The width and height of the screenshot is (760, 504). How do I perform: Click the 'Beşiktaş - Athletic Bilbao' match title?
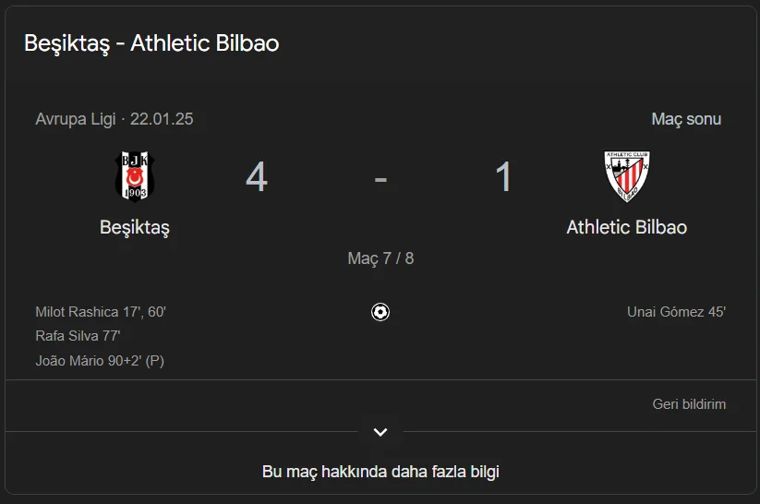click(151, 43)
